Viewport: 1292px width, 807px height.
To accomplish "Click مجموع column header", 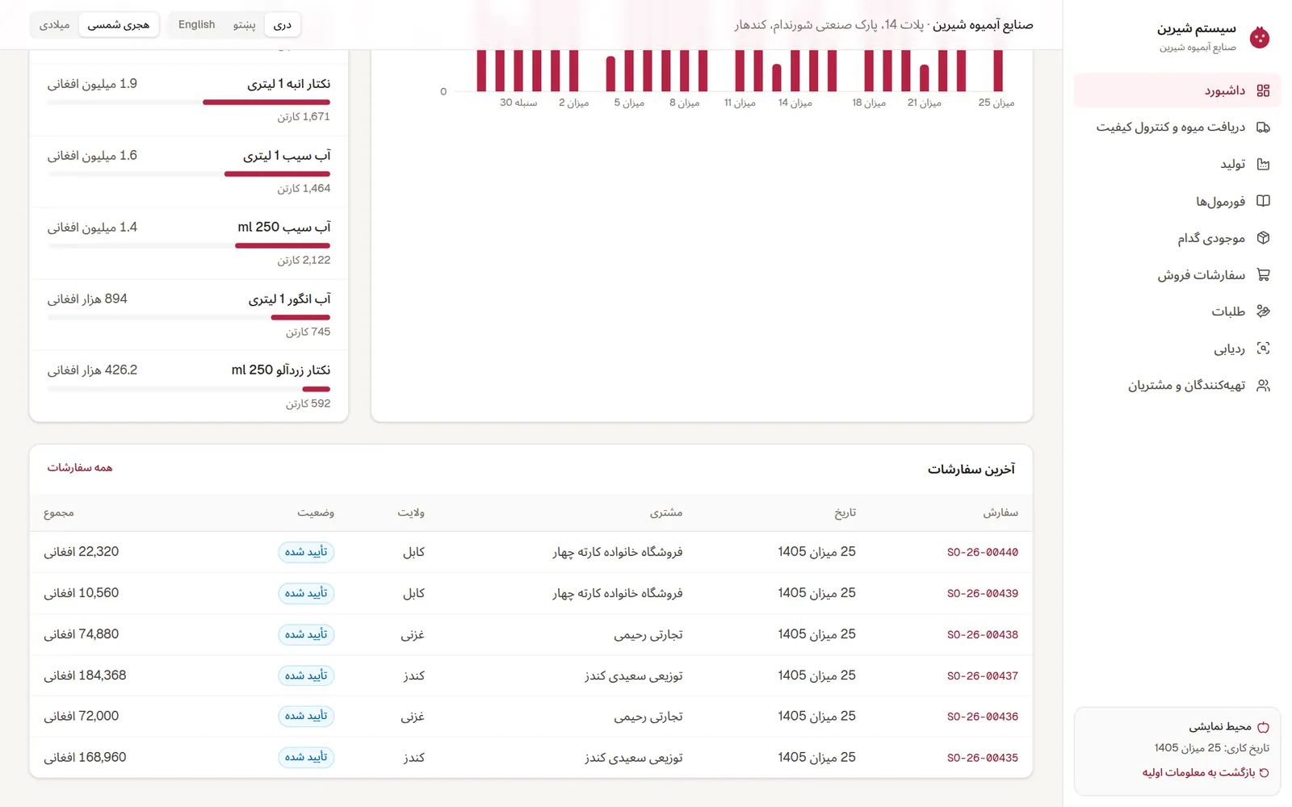I will [x=59, y=513].
